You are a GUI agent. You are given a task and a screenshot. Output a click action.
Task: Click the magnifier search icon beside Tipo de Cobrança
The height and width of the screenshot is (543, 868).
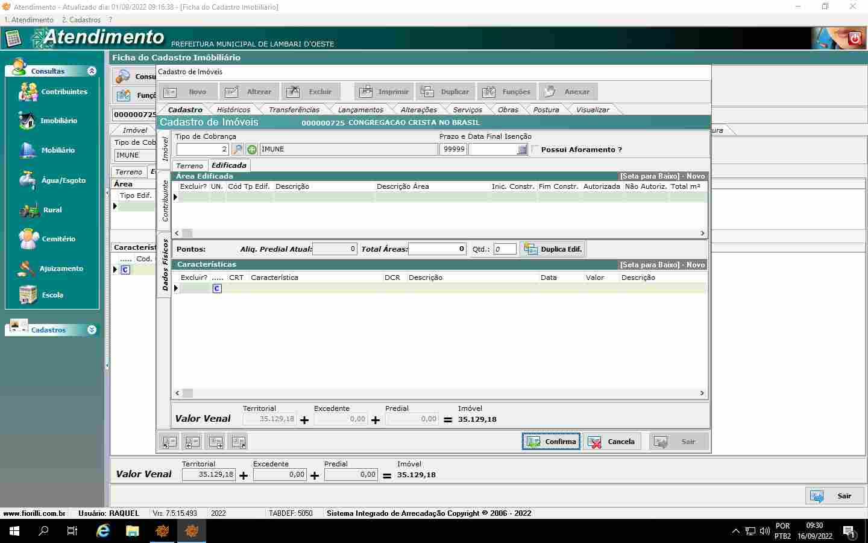point(238,150)
